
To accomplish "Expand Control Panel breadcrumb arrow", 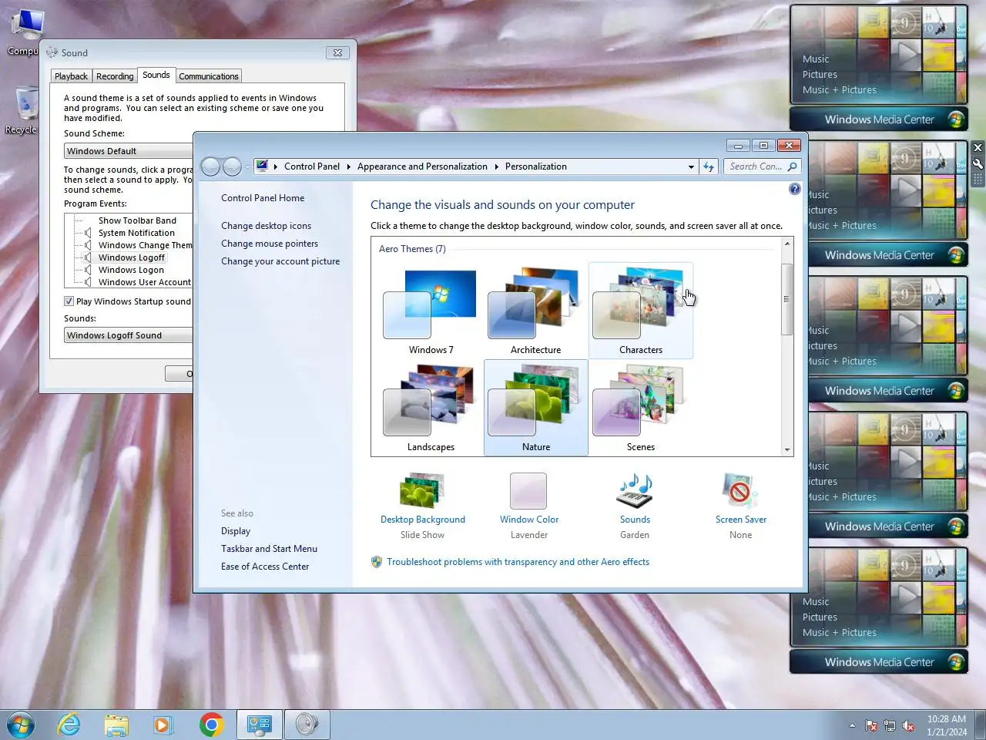I will click(x=349, y=166).
